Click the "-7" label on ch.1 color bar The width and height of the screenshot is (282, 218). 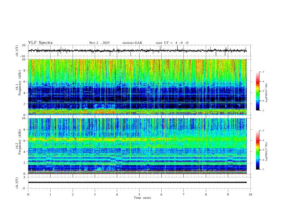click(x=262, y=110)
